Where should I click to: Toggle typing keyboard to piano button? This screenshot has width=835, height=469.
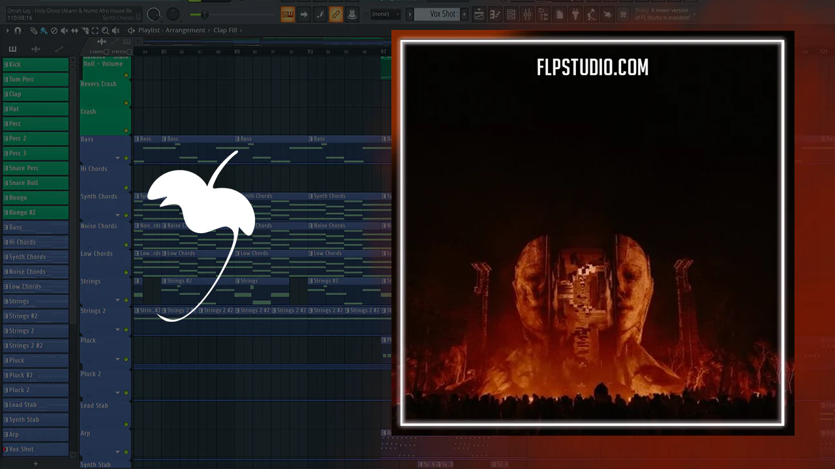tap(288, 14)
